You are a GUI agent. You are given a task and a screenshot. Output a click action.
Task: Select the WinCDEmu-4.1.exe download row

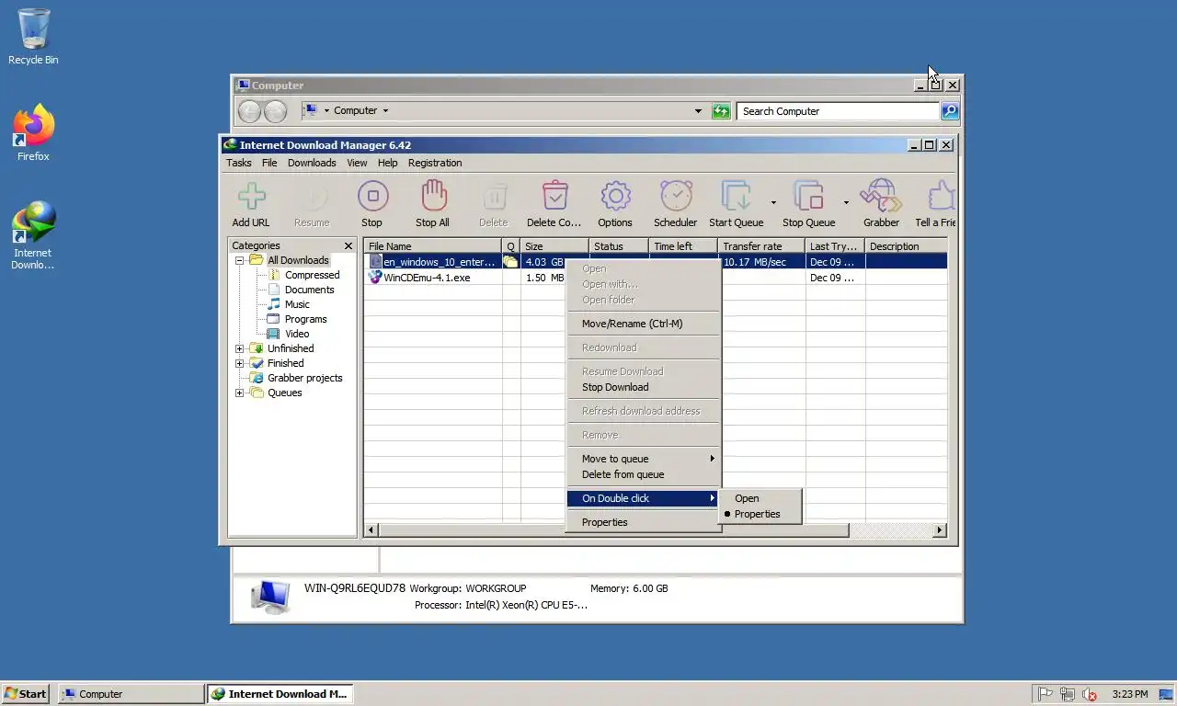[x=656, y=278]
